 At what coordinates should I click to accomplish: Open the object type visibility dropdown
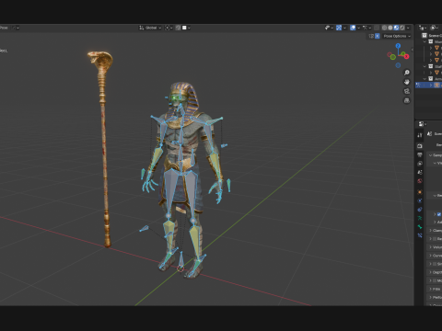pyautogui.click(x=330, y=28)
